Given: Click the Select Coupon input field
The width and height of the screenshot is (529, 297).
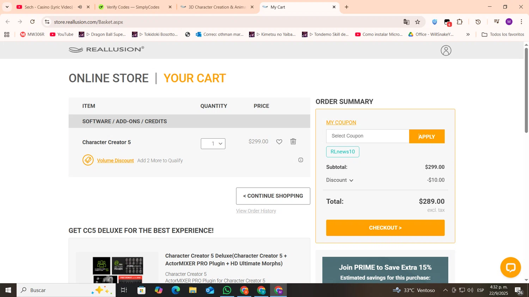Looking at the screenshot, I should pos(367,136).
